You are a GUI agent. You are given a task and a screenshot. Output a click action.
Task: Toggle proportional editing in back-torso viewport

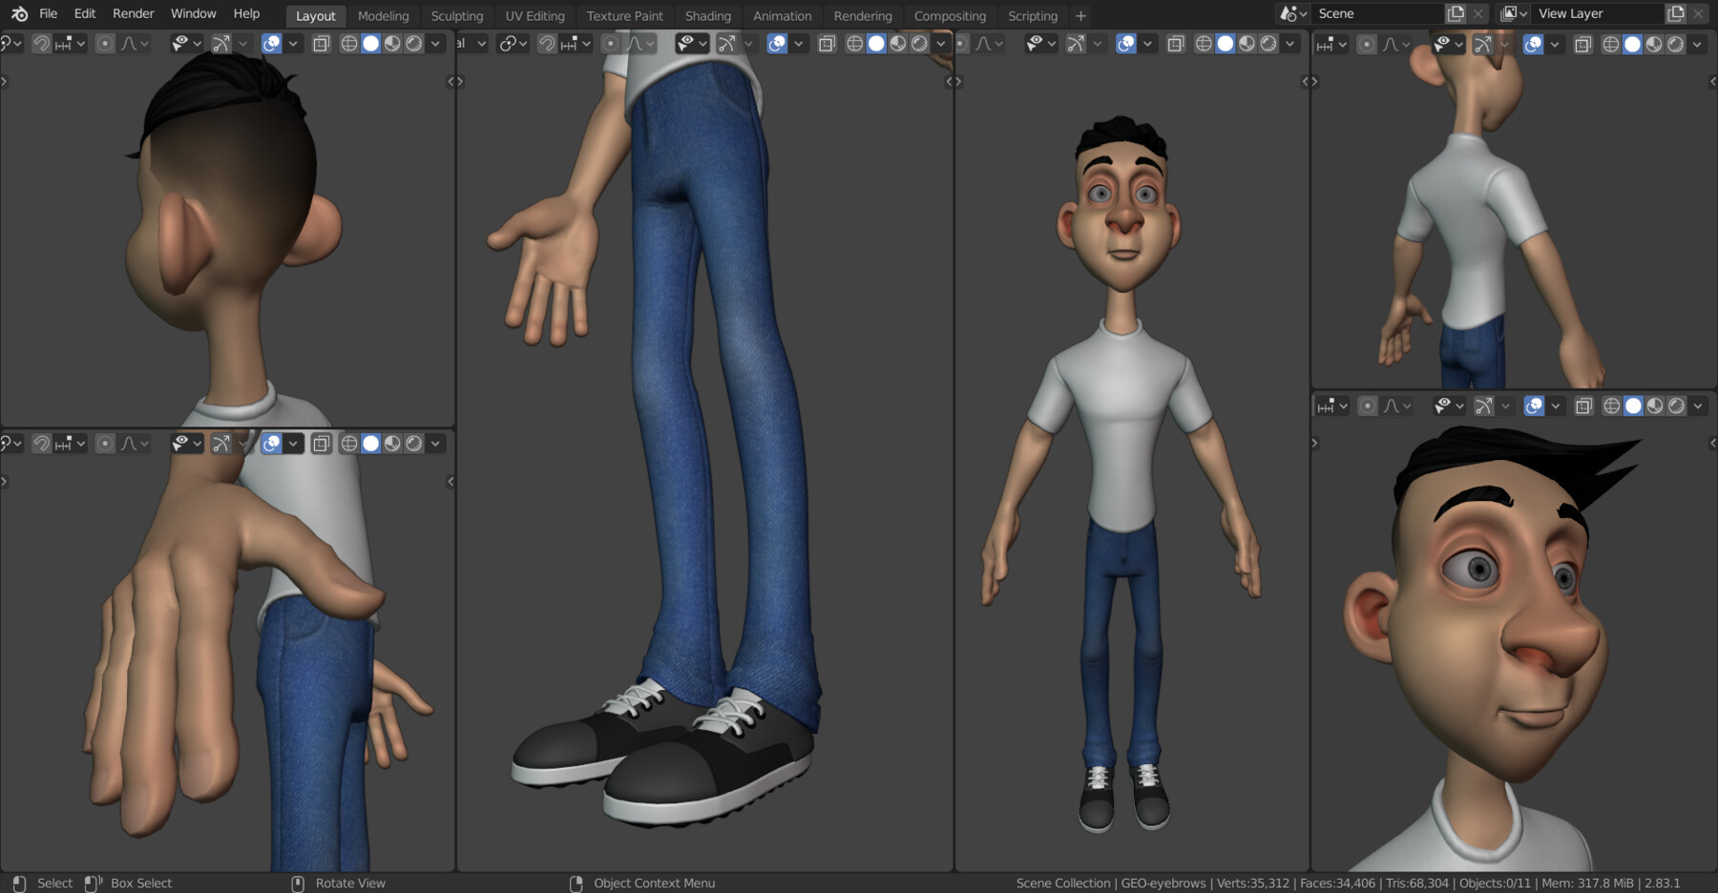[x=1367, y=45]
